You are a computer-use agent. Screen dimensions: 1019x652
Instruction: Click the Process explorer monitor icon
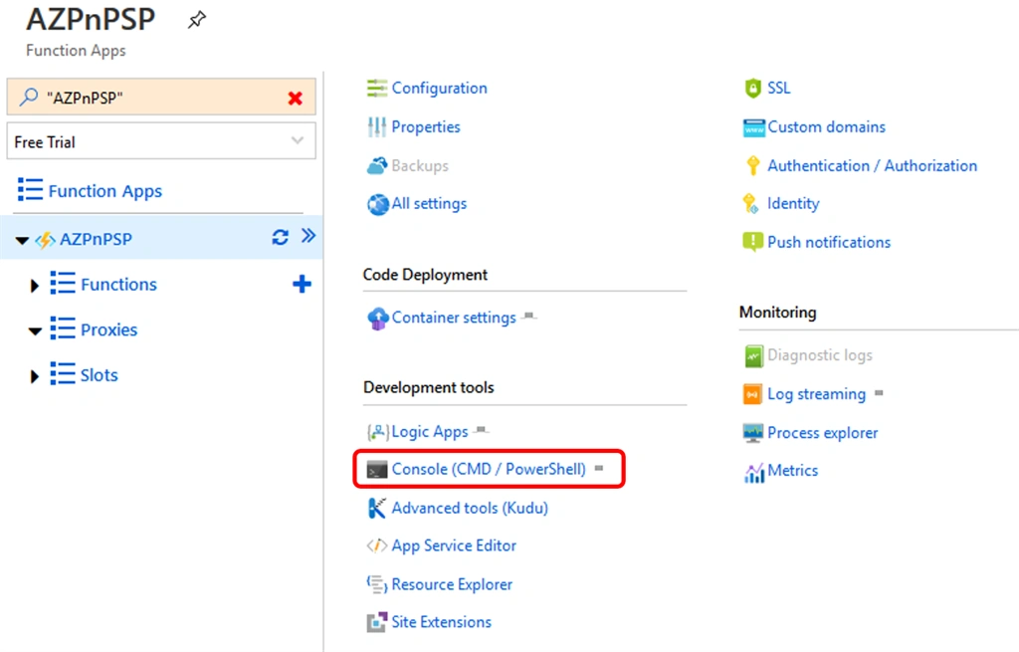[x=753, y=433]
